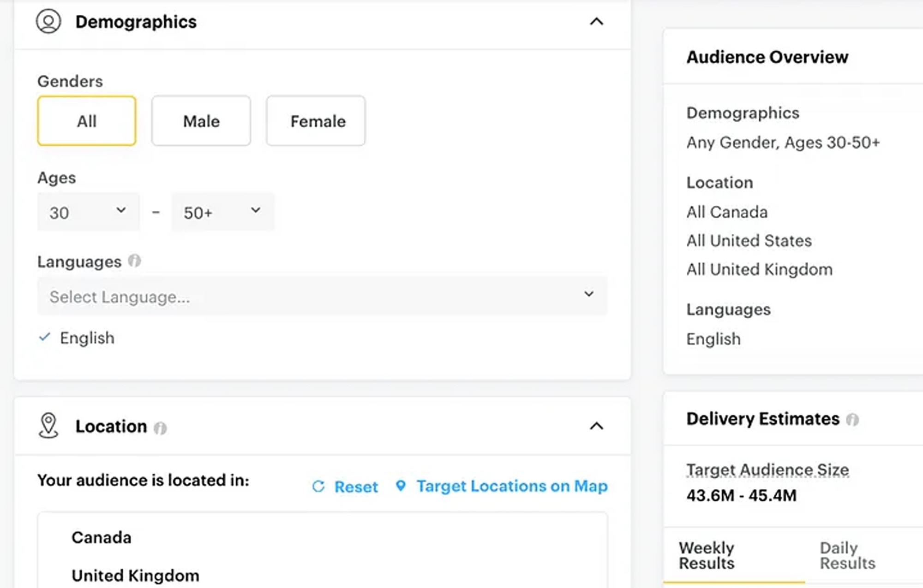
Task: Click the blue checkmark beside English
Action: 44,338
